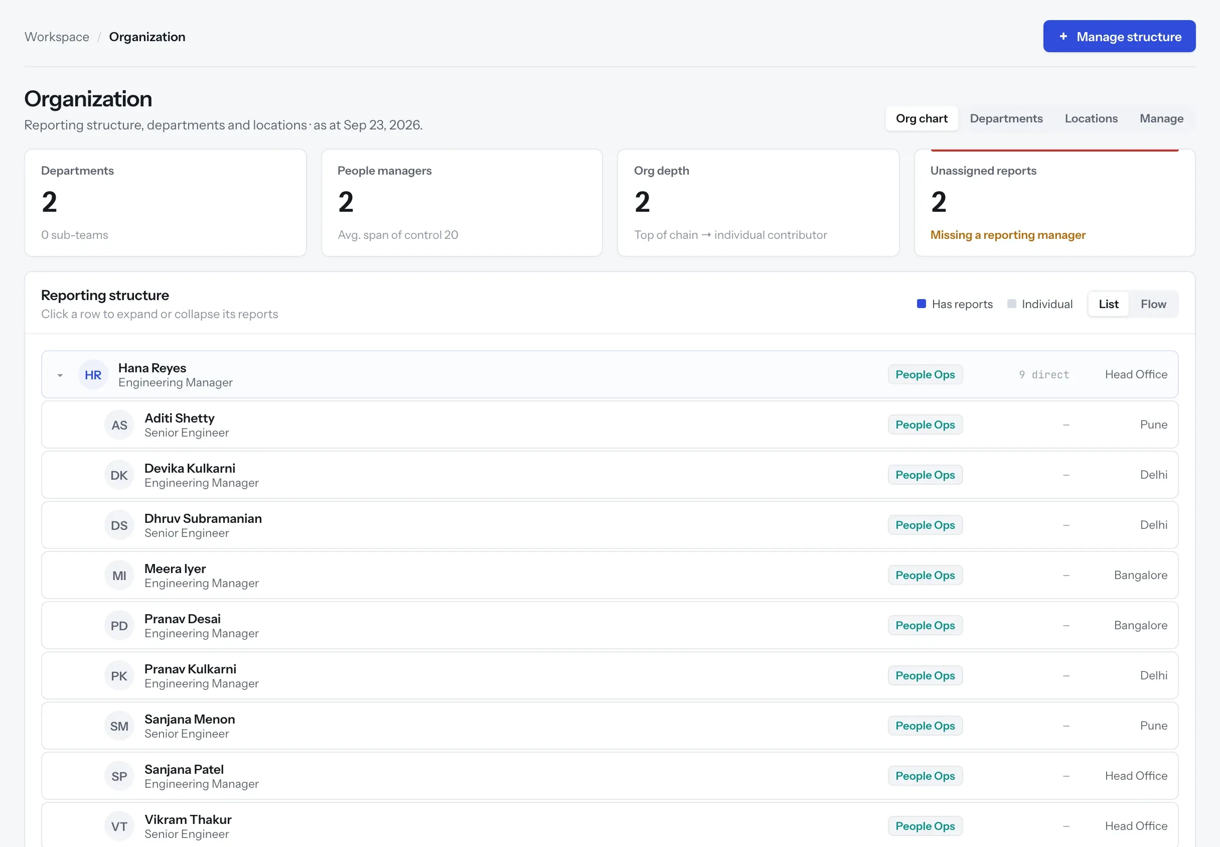Click Head Office on Sanjana Patel row
This screenshot has width=1220, height=847.
[1136, 776]
